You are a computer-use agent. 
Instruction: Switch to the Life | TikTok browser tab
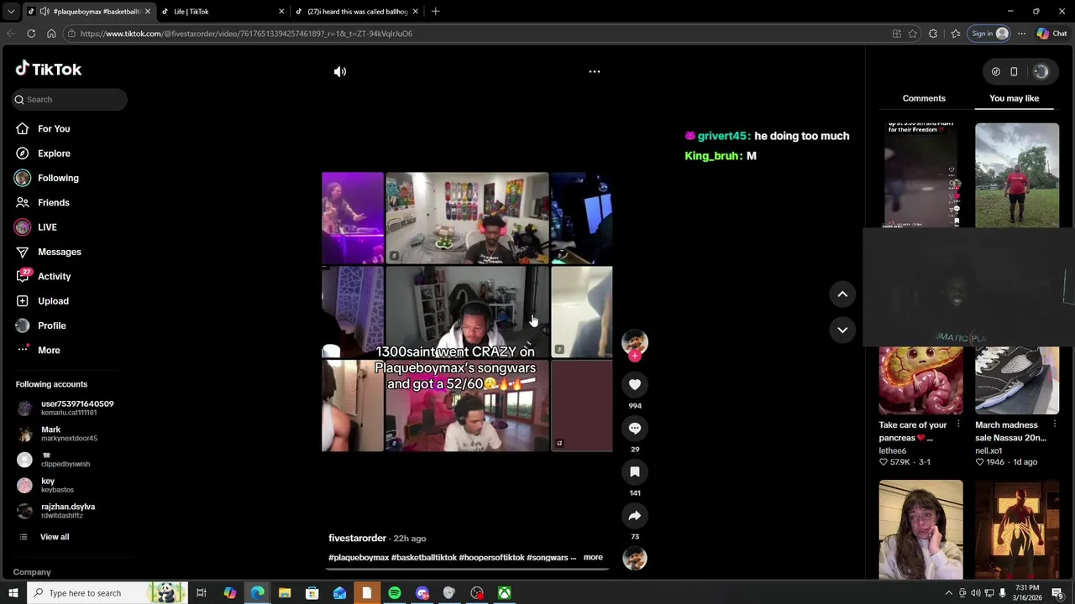point(221,12)
